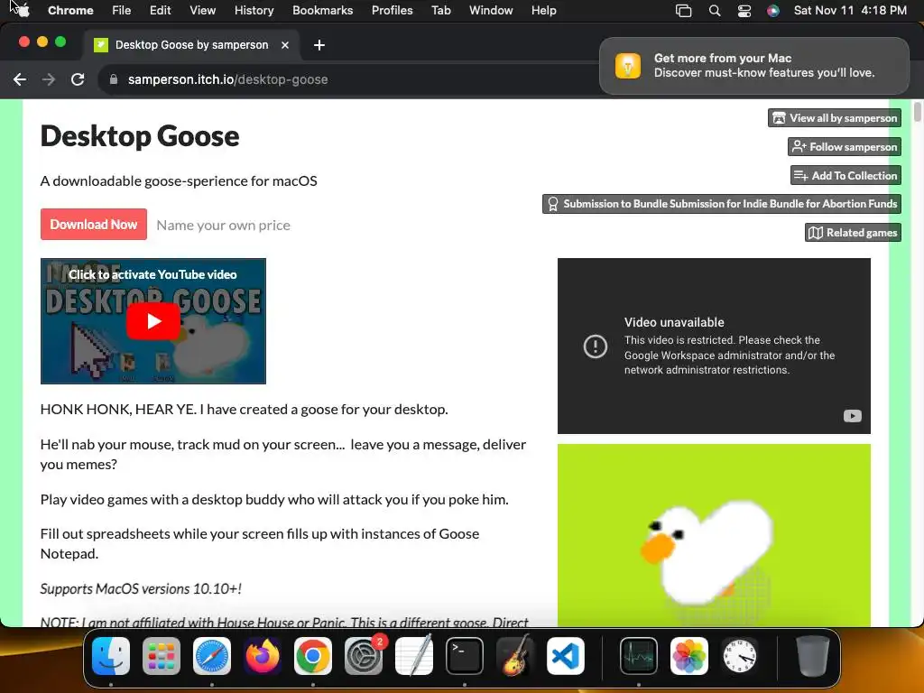Click View all by samperson

[x=835, y=118]
